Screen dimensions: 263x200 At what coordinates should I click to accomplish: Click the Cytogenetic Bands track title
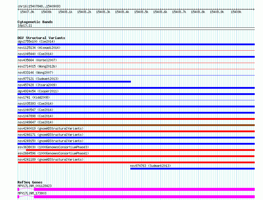(x=35, y=22)
